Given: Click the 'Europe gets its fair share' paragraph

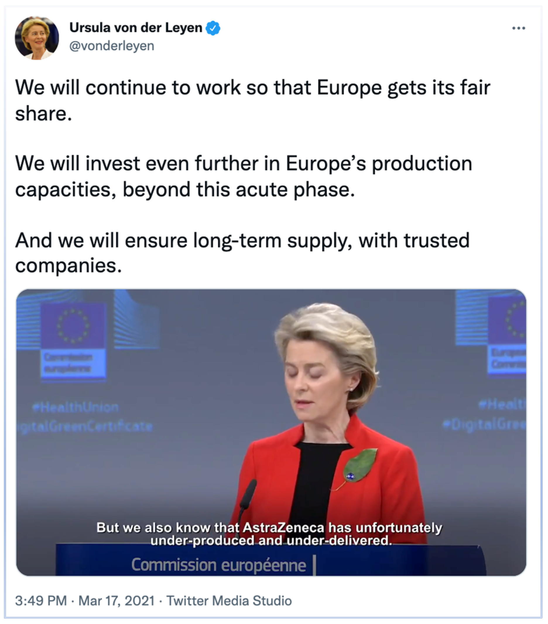Looking at the screenshot, I should coord(253,100).
